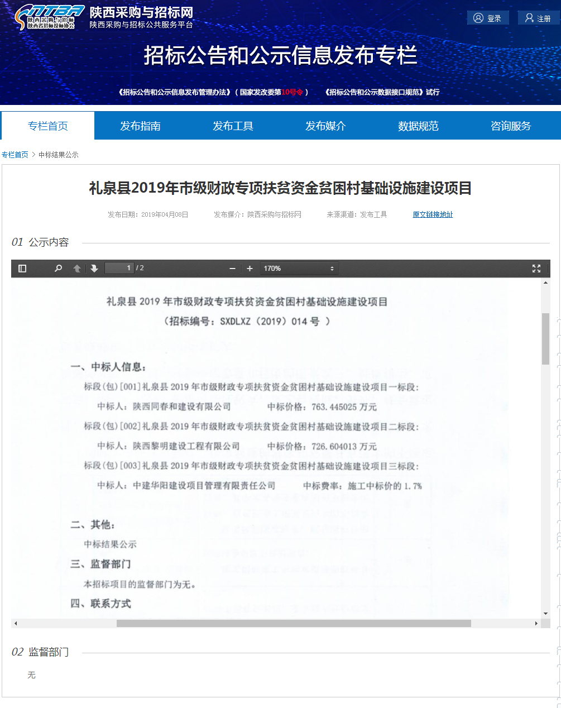Click 本招标项目的监督部门为无 in the PDF

pyautogui.click(x=140, y=585)
